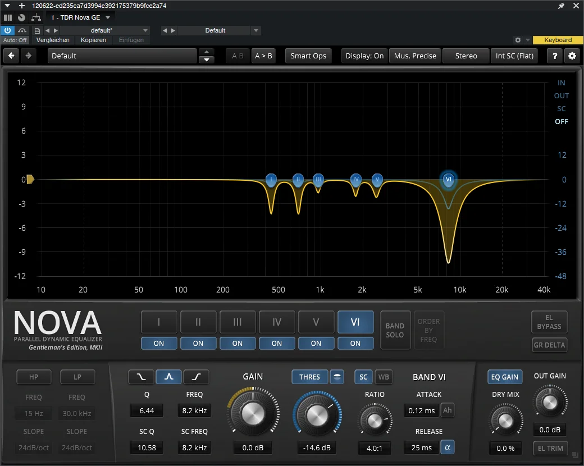Toggle the THRES dynamics button
This screenshot has width=584, height=466.
[309, 377]
